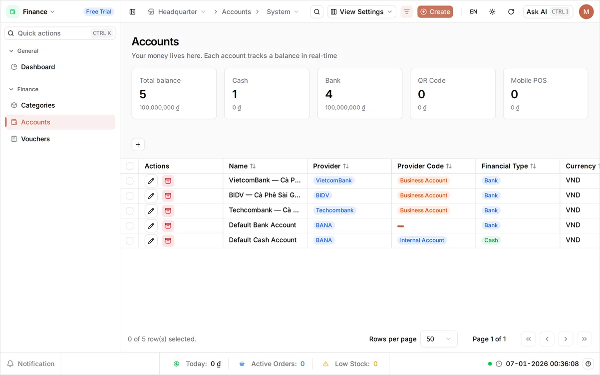Edit the Default Cash Account row
The image size is (600, 375).
pos(151,240)
